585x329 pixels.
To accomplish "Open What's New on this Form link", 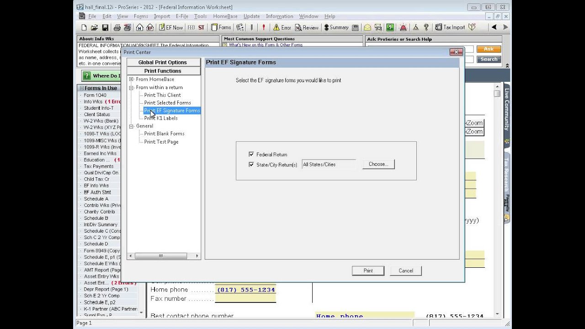I will (x=266, y=45).
